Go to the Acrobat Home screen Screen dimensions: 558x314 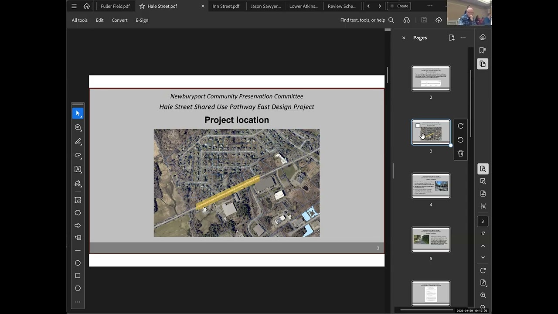[x=87, y=6]
